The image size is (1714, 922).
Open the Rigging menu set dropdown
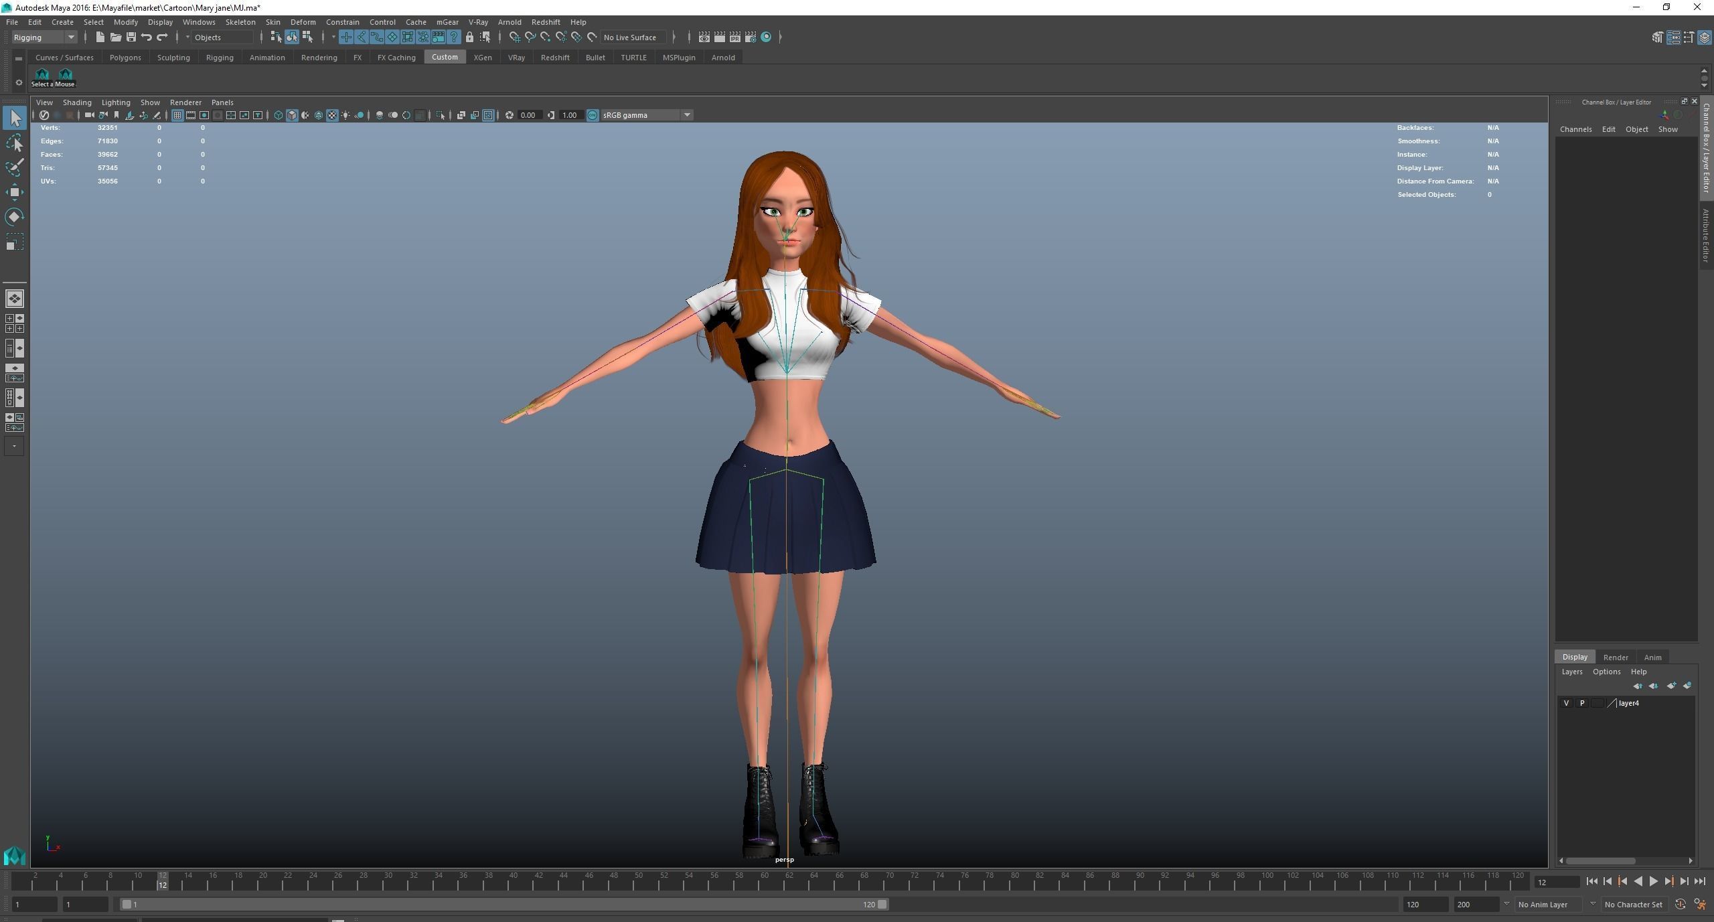(44, 37)
